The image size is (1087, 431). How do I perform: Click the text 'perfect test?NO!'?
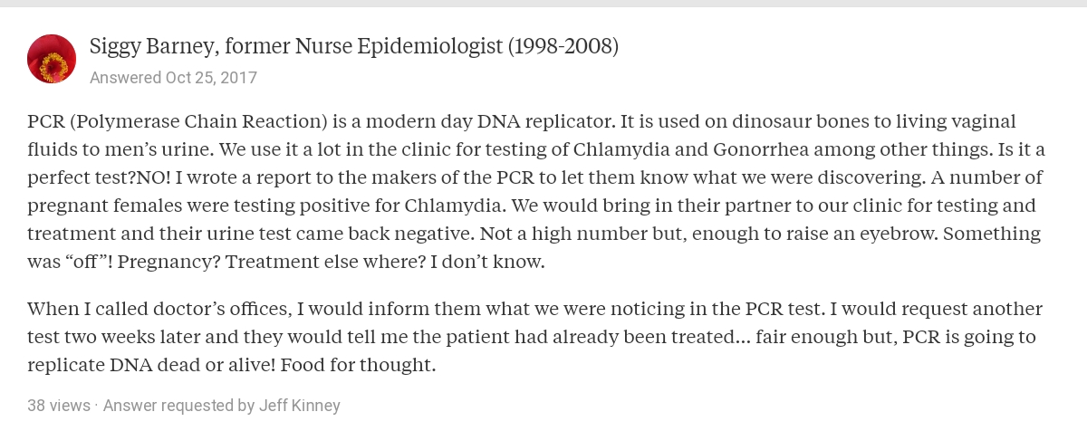[x=96, y=177]
